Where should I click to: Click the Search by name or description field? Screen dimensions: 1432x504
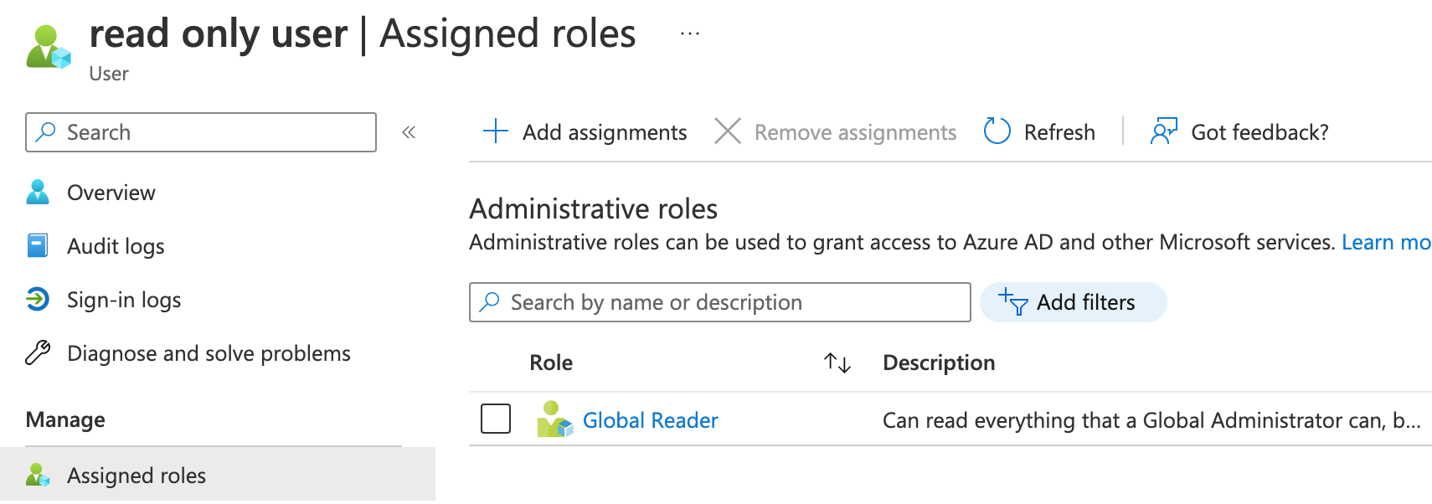coord(720,302)
